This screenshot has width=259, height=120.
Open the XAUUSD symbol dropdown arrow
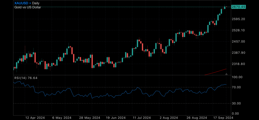[x=30, y=3]
